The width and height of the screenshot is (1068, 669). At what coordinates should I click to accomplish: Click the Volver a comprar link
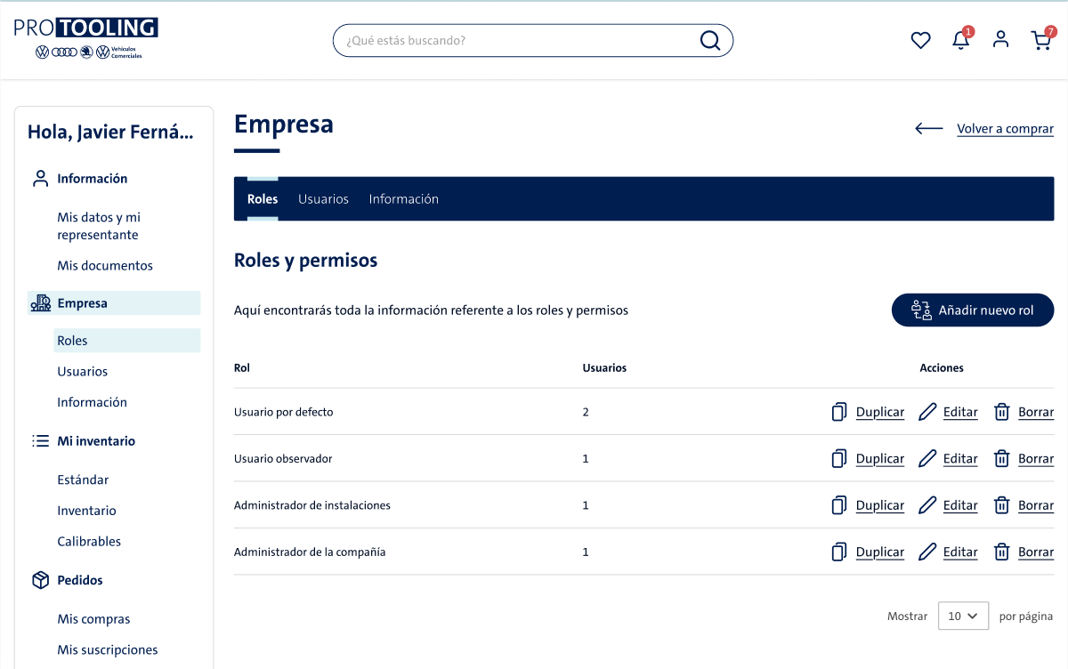pos(1005,129)
